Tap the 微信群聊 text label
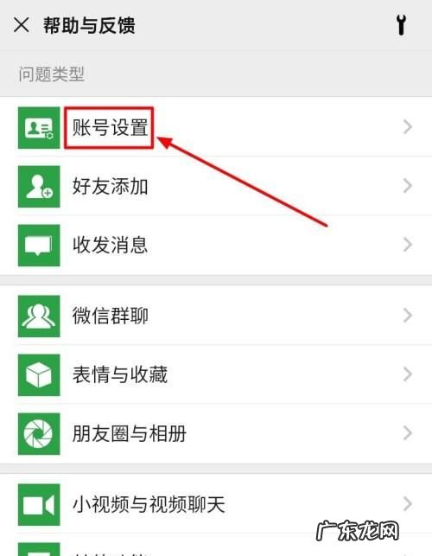Screen dimensions: 432x556 (x=111, y=316)
